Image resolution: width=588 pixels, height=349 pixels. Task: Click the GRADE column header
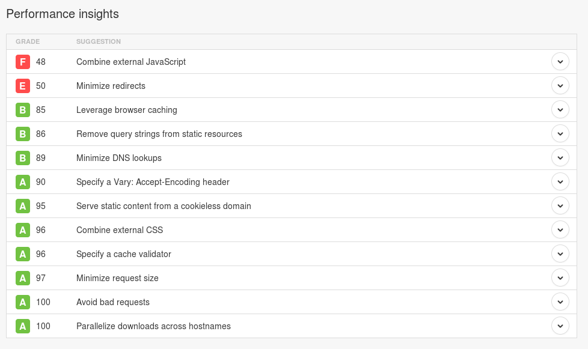[28, 42]
